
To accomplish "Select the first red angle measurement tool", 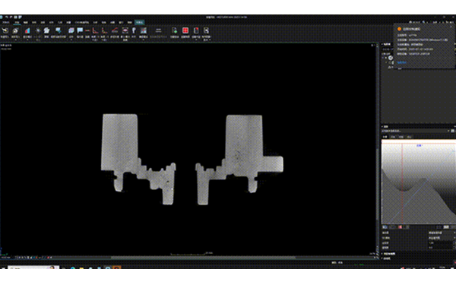I will coord(95,30).
